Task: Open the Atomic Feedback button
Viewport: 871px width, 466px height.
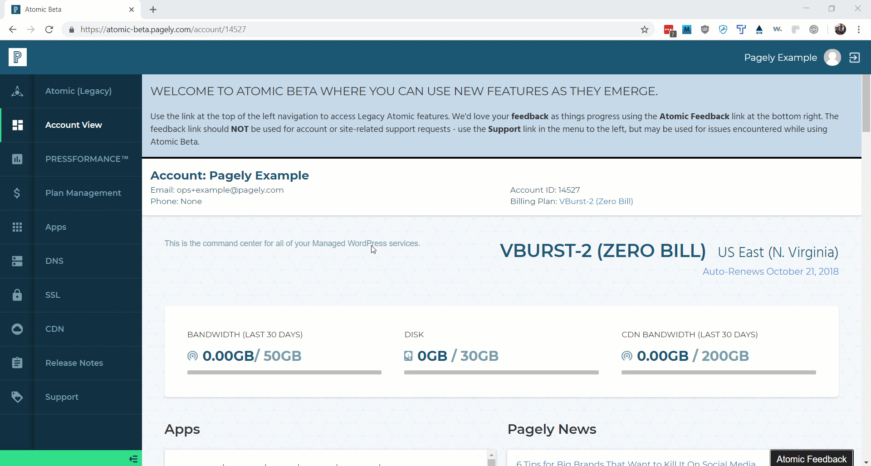Action: point(812,458)
